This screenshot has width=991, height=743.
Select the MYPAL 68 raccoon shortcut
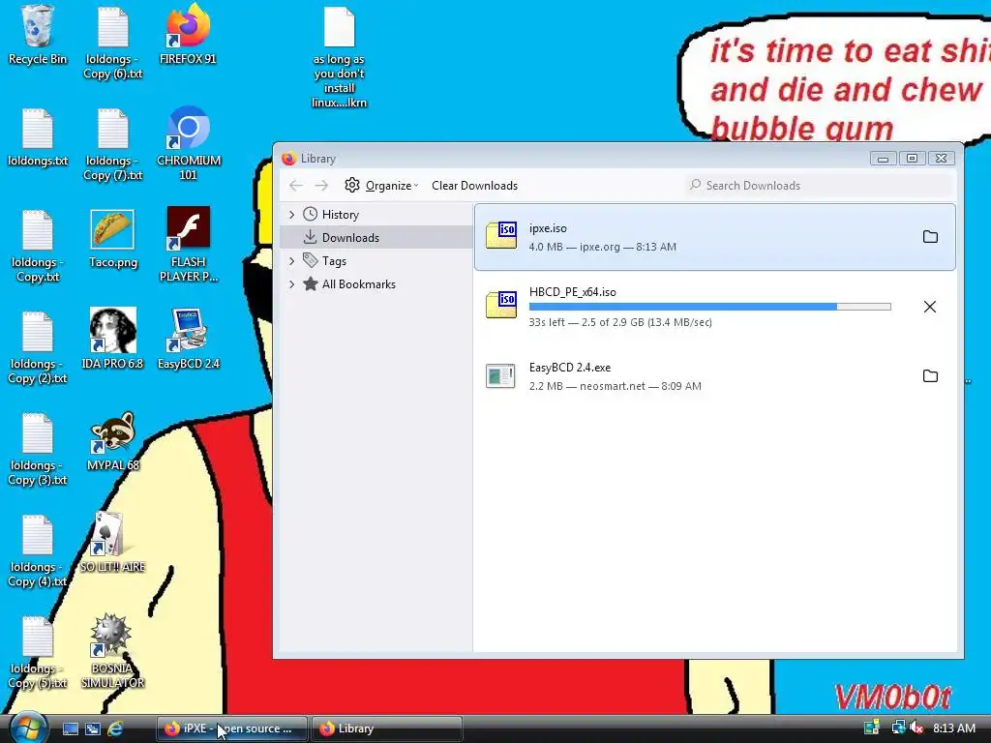tap(112, 441)
